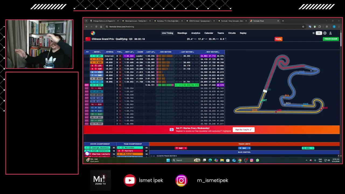Go to the browser home page icon

(x=101, y=27)
